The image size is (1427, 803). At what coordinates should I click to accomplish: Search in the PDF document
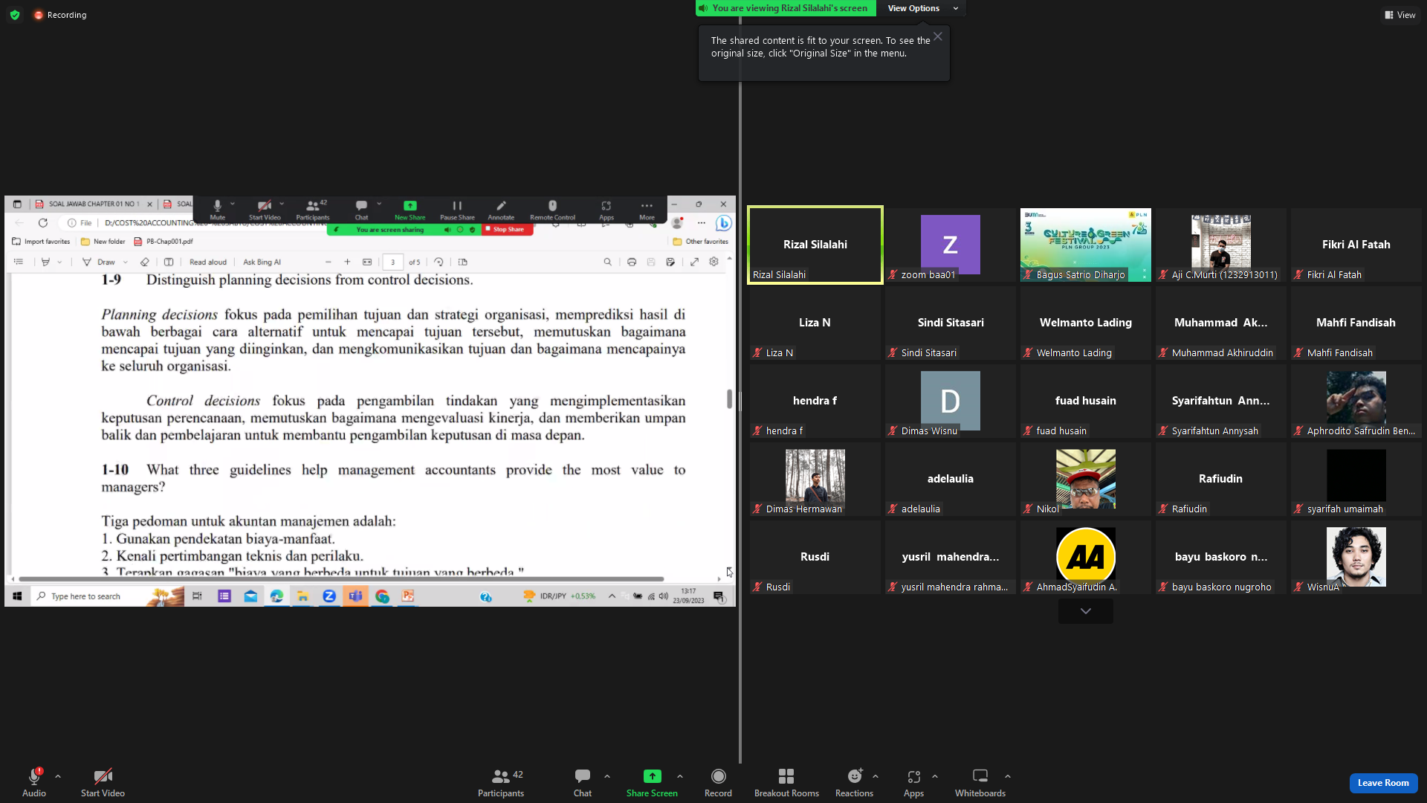coord(608,262)
